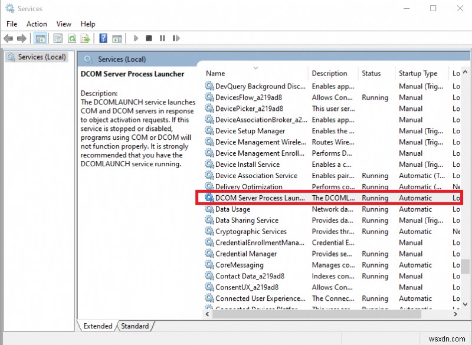This screenshot has height=345, width=472.
Task: Click gear icon beside Cryptographic Services
Action: click(x=209, y=231)
